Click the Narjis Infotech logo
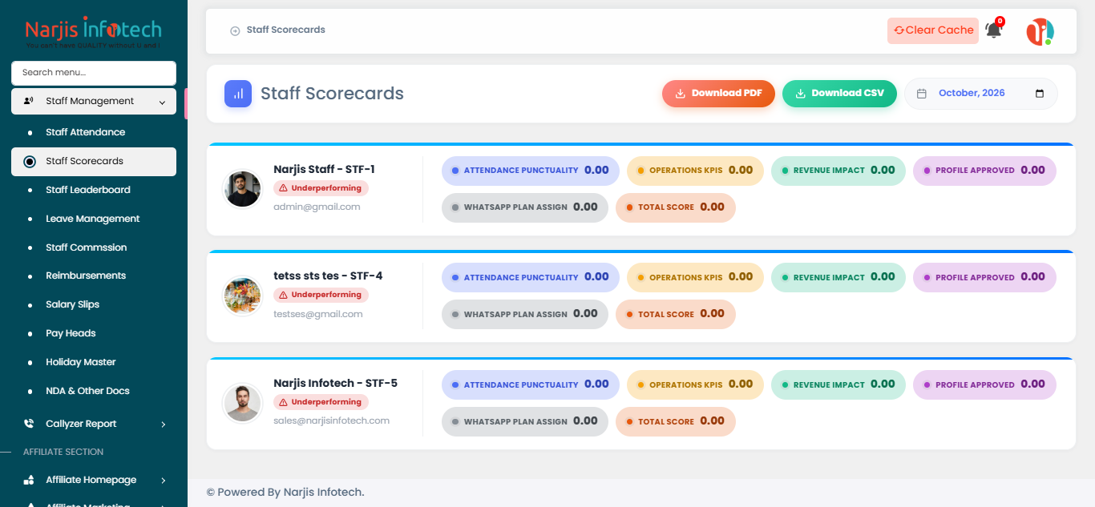The width and height of the screenshot is (1095, 507). click(x=93, y=33)
